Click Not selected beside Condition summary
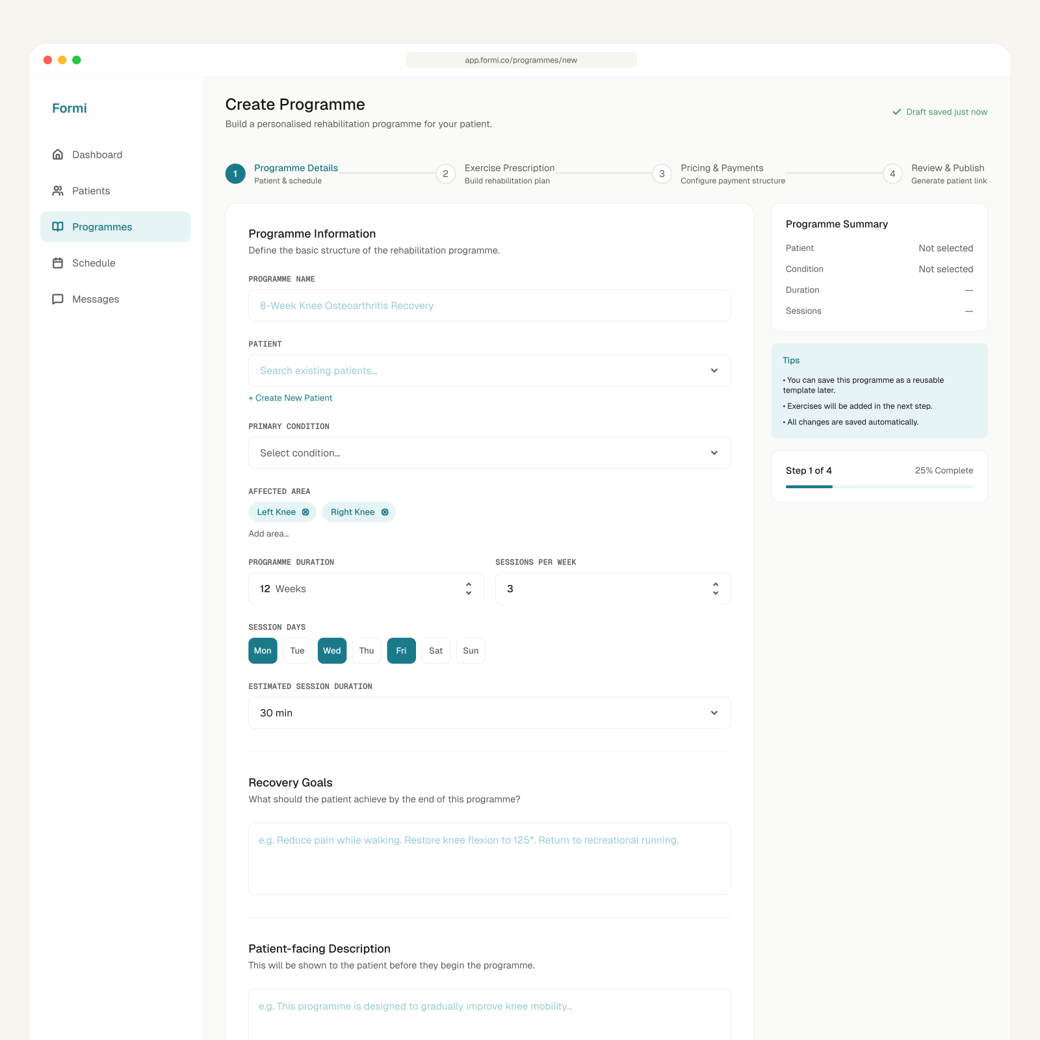The width and height of the screenshot is (1040, 1040). [x=946, y=269]
